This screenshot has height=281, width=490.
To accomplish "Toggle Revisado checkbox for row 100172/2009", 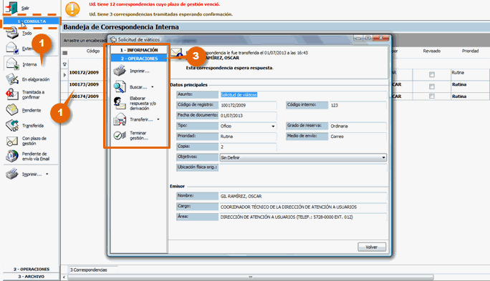I will point(432,74).
